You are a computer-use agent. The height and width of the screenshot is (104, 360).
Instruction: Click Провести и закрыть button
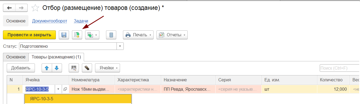pos(29,35)
